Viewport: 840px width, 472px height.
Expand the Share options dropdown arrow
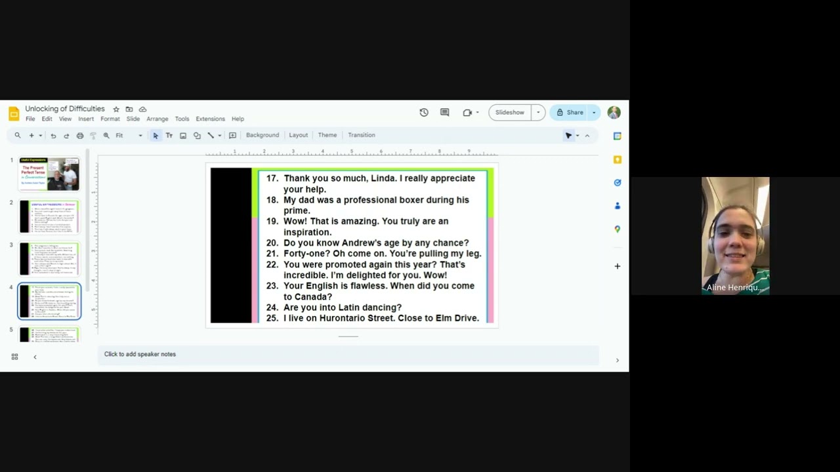(594, 113)
